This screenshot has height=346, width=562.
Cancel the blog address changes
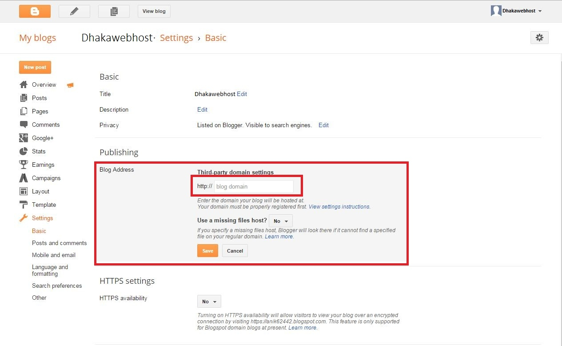[x=235, y=251]
